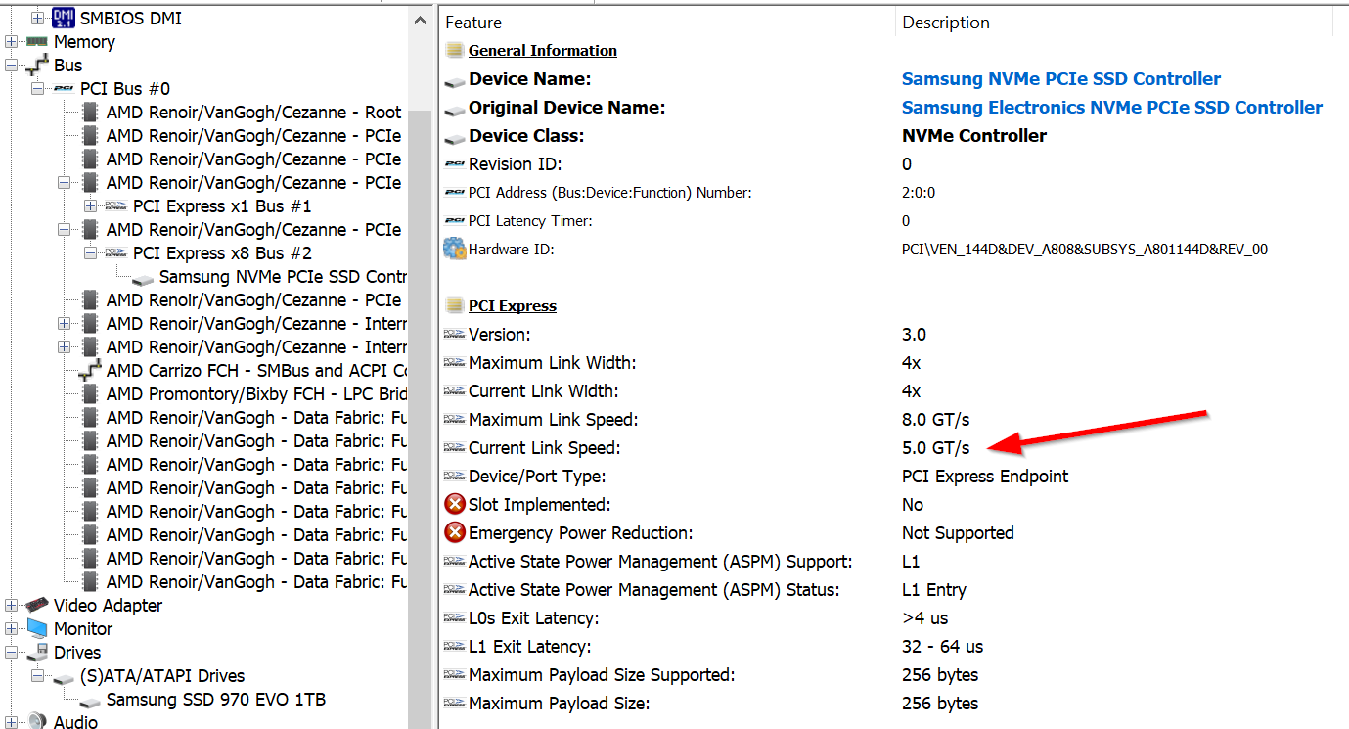Click red X icon beside Slot Implemented
Viewport: 1349px width, 729px height.
coord(455,505)
